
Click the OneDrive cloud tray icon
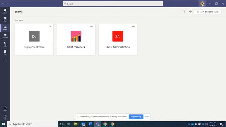click(192, 124)
